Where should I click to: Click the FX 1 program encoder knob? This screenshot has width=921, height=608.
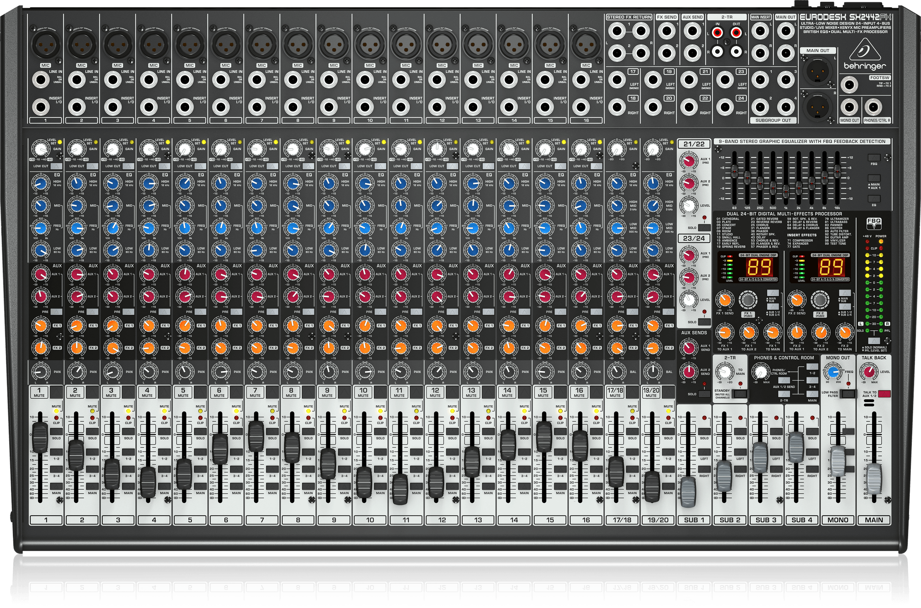point(747,300)
